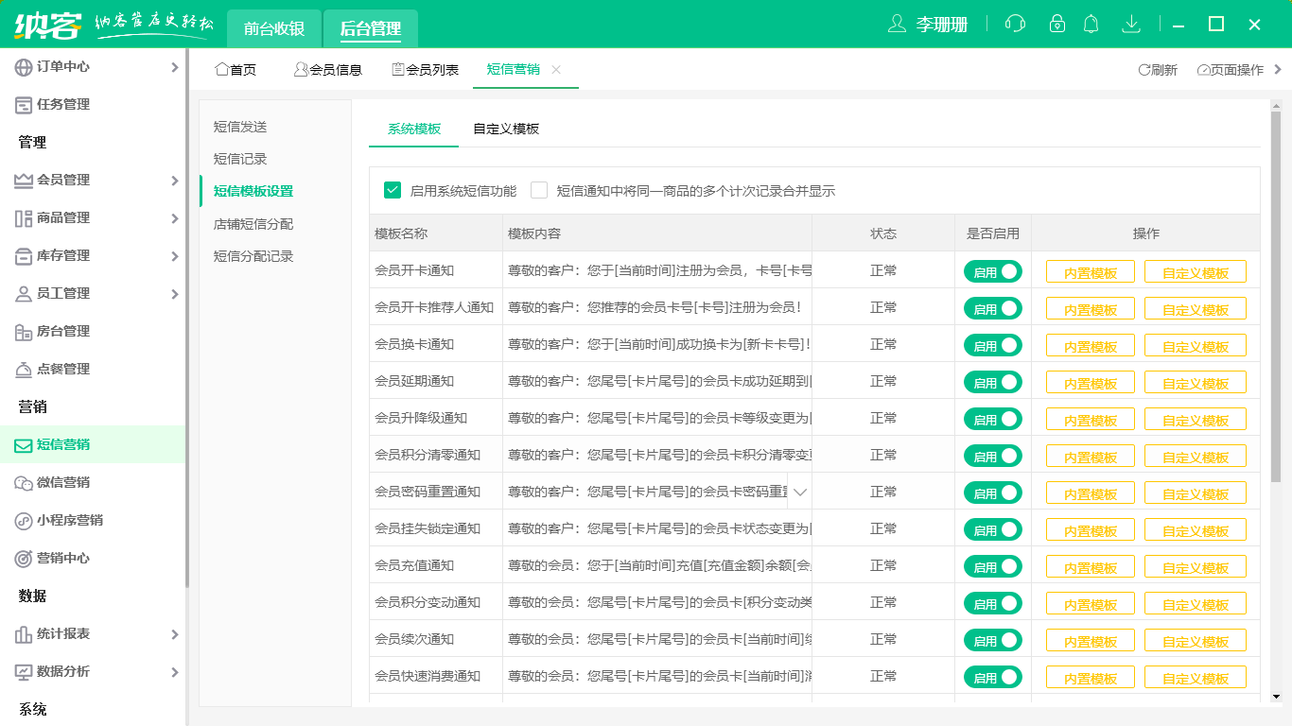Screen dimensions: 1292x726
Task: Select the 系统模板 tab
Action: pos(414,129)
